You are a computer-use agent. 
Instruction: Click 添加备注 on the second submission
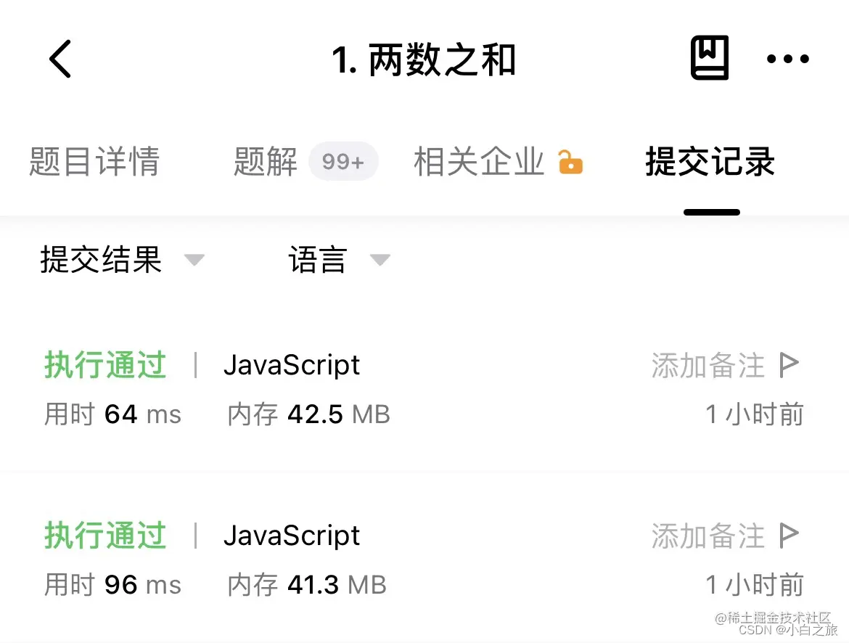point(707,536)
